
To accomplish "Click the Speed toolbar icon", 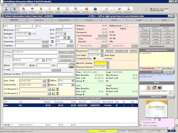I will (x=58, y=10).
